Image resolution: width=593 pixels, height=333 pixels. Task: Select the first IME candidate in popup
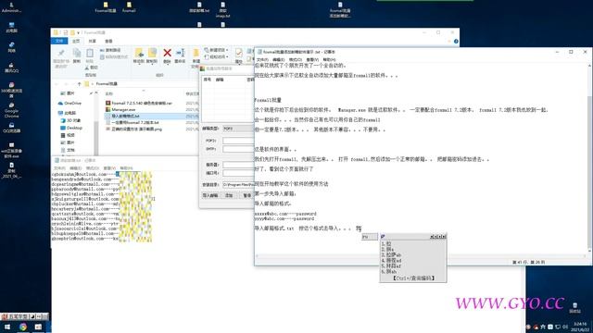click(386, 244)
